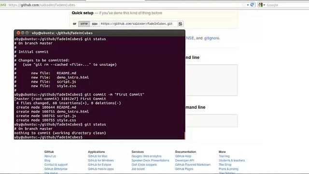This screenshot has height=174, width=309.
Task: Open the Google search engine icon in the browser
Action: 261,5
